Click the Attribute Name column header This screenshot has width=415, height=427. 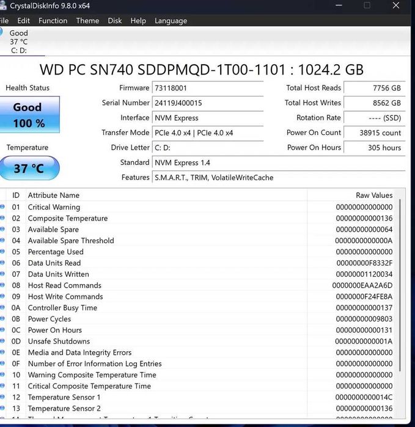[166, 195]
